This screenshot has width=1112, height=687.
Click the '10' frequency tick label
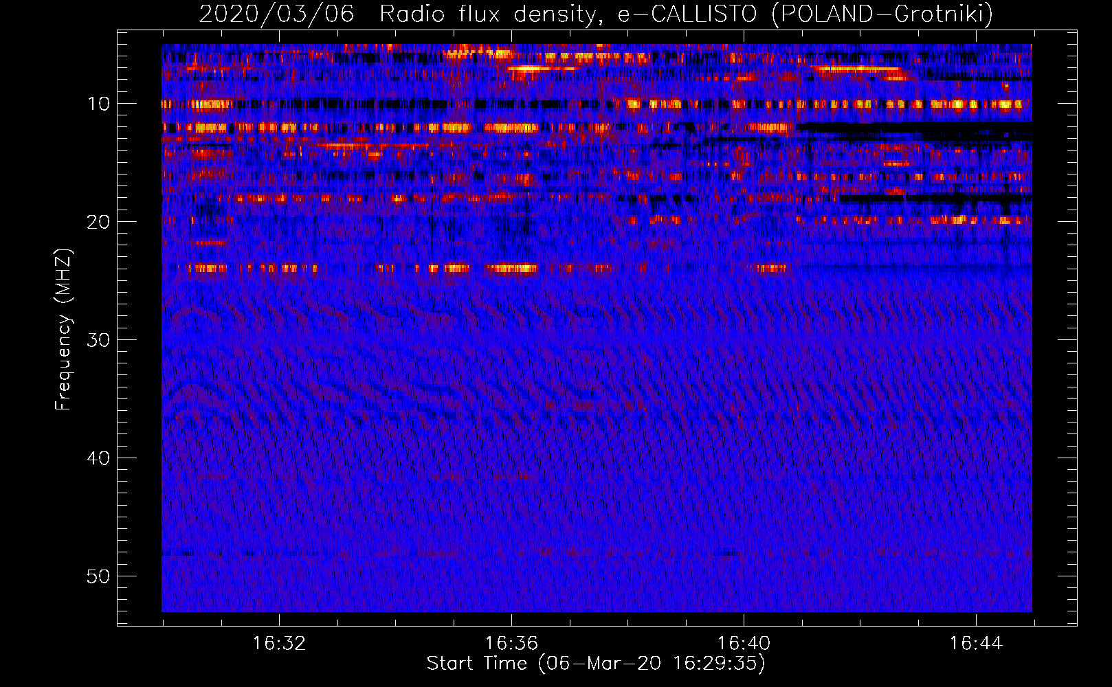[x=99, y=104]
